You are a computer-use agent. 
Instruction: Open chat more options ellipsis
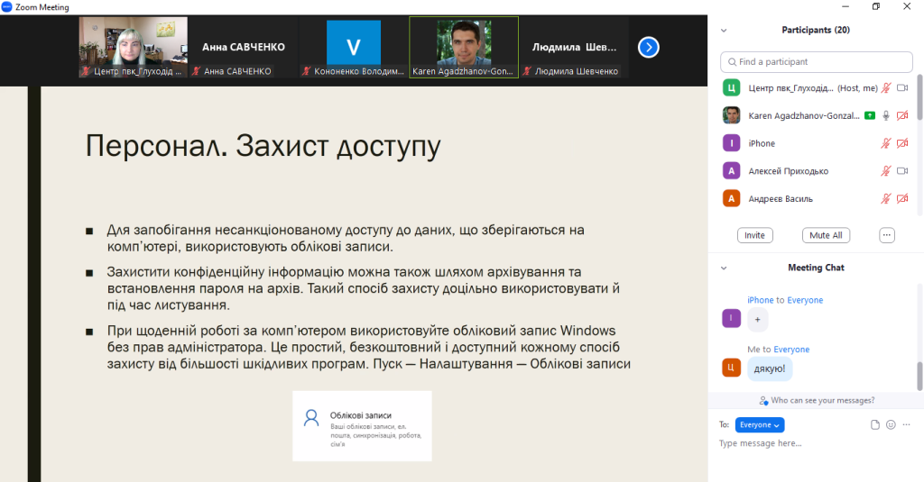906,424
